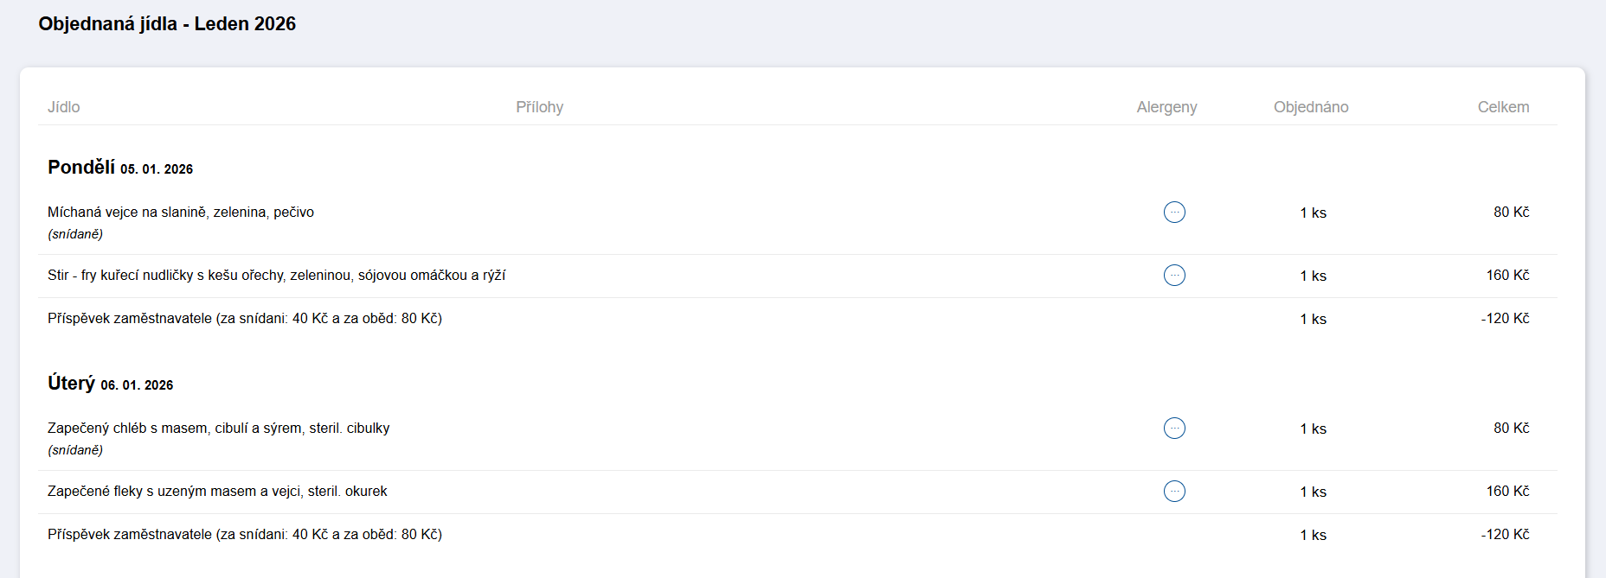1606x578 pixels.
Task: View allergens for Zapečené fleky s uzeným masem
Action: tap(1174, 491)
